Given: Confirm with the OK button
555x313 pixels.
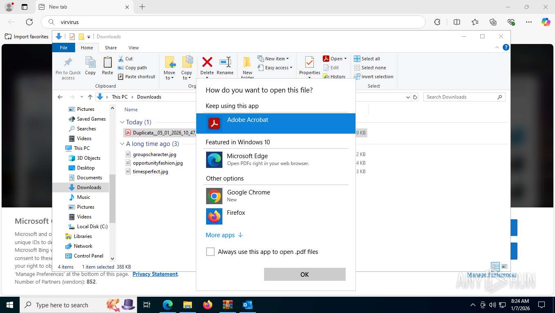Looking at the screenshot, I should (x=305, y=274).
